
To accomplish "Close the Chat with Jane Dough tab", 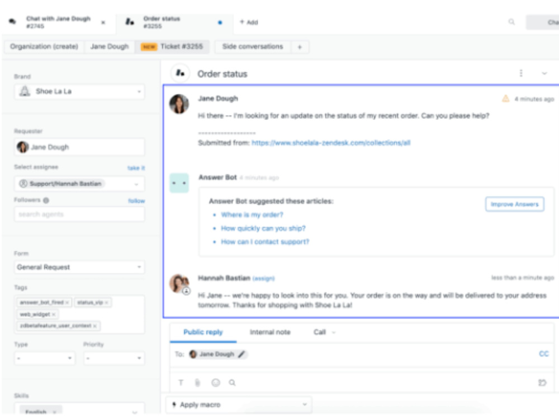I will pos(103,22).
